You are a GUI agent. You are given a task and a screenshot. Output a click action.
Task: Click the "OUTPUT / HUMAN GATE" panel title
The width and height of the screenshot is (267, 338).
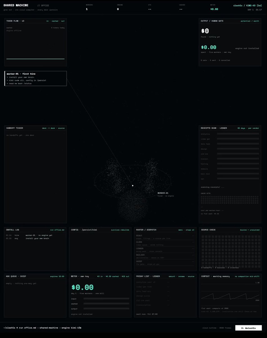point(212,21)
